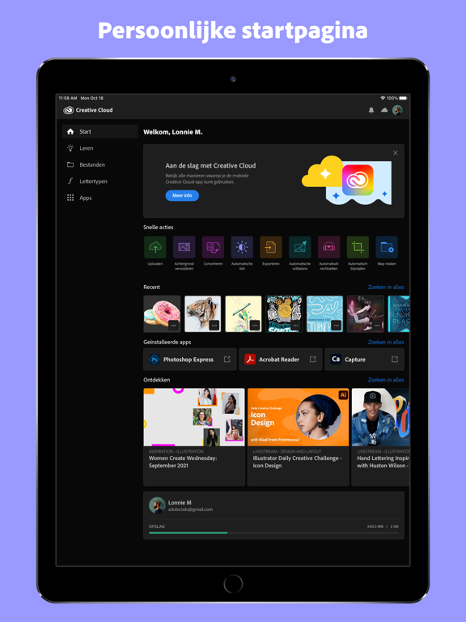Open the tiger sketch recent thumbnail

202,313
